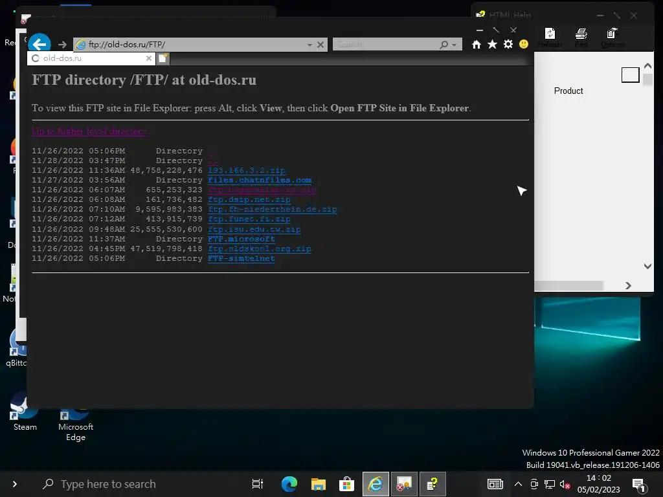Click Options in HTML Help window
Screen dimensions: 663x497
(x=612, y=38)
